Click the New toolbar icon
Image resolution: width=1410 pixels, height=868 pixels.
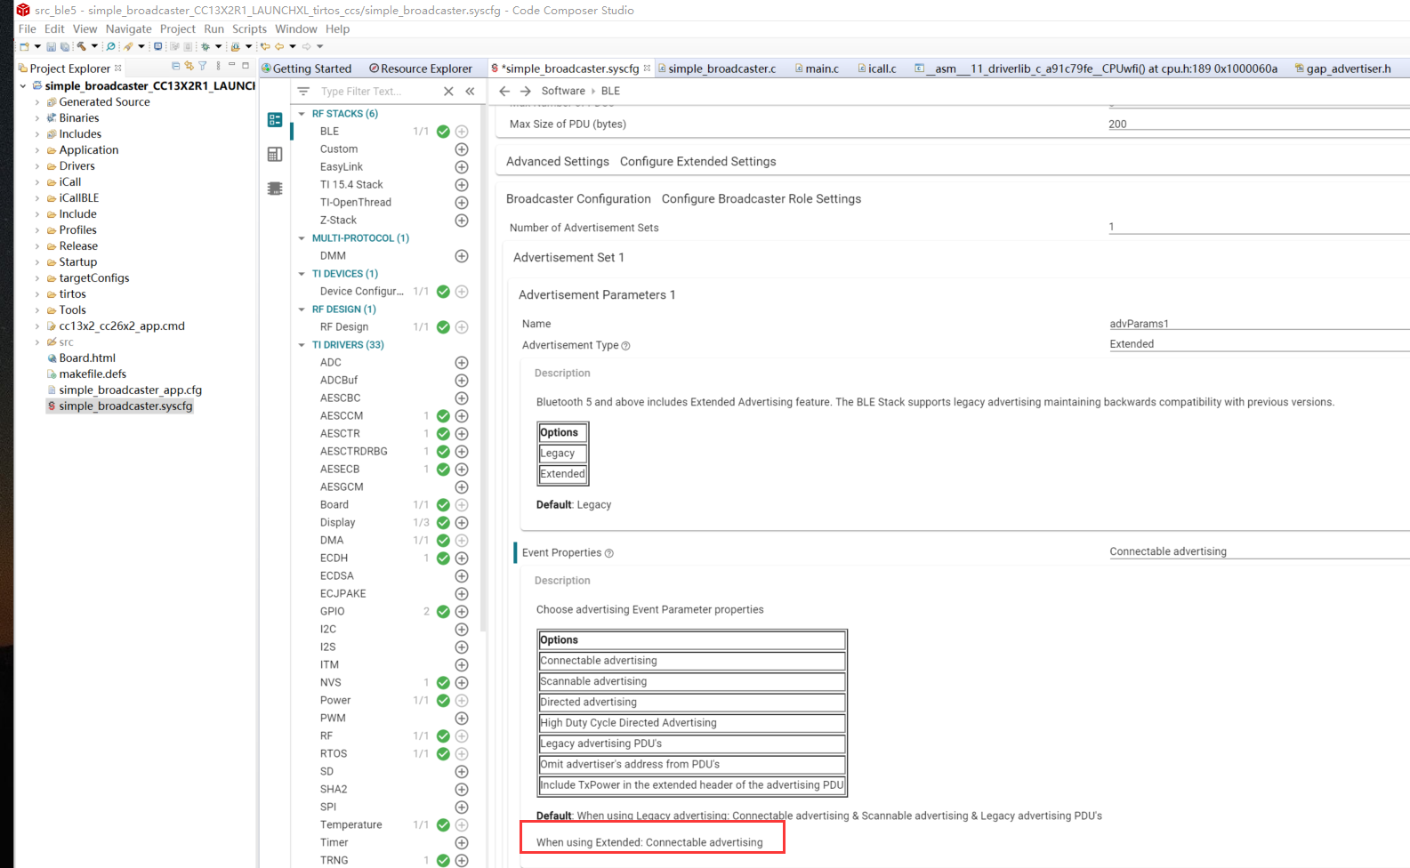point(24,46)
